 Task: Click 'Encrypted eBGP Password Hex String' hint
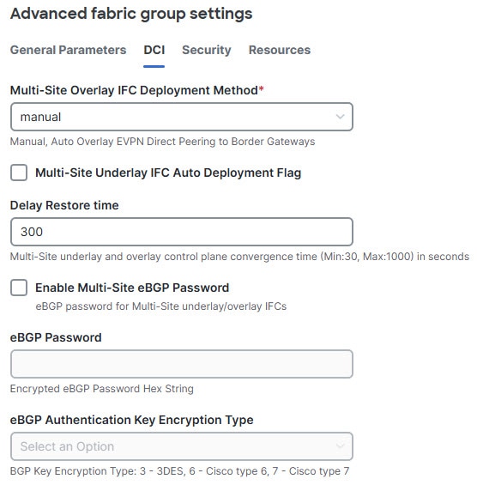click(102, 389)
